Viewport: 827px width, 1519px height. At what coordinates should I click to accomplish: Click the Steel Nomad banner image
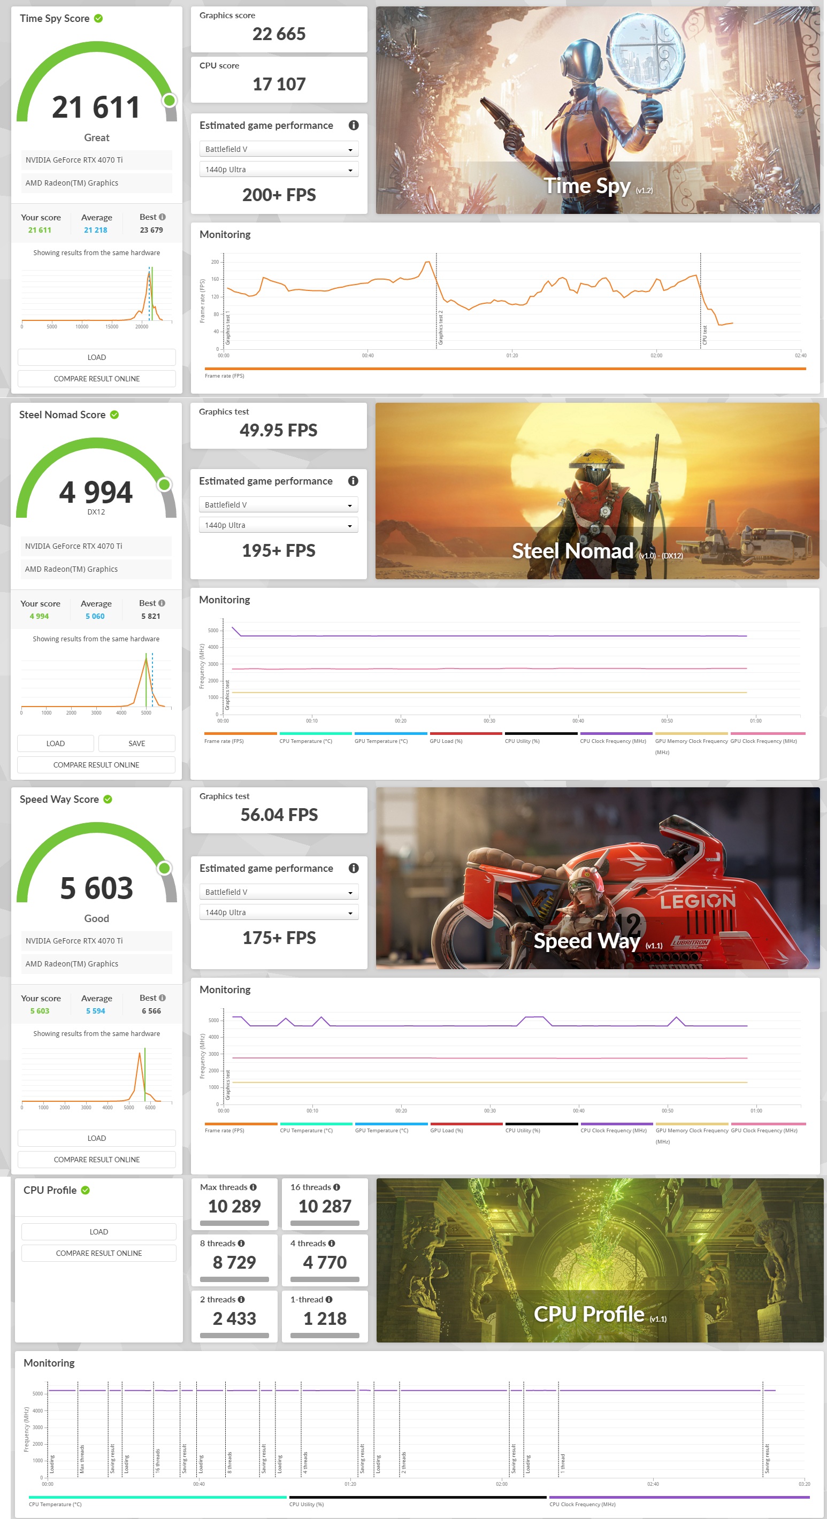(597, 490)
